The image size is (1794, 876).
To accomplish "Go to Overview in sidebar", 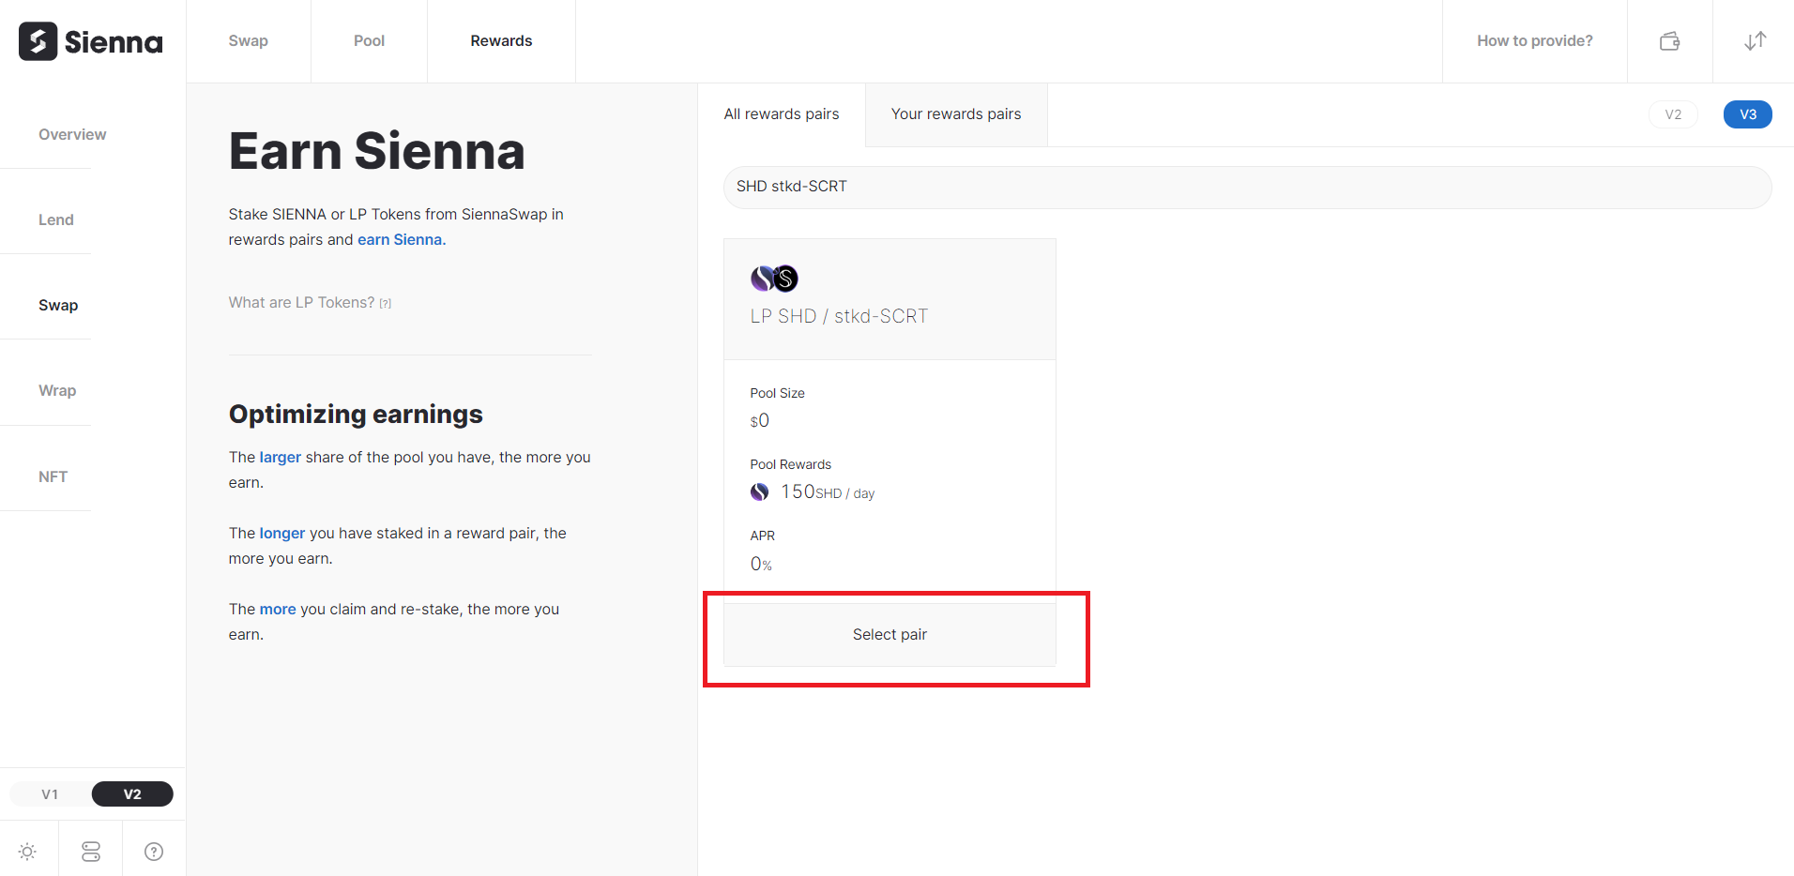I will (72, 135).
